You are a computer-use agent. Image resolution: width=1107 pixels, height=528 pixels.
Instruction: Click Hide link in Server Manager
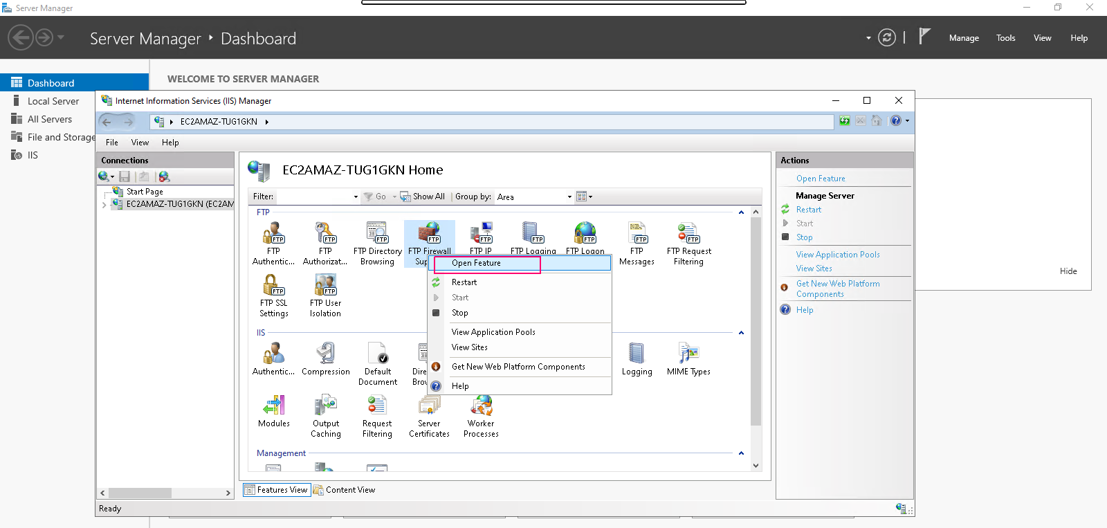[x=1068, y=271]
